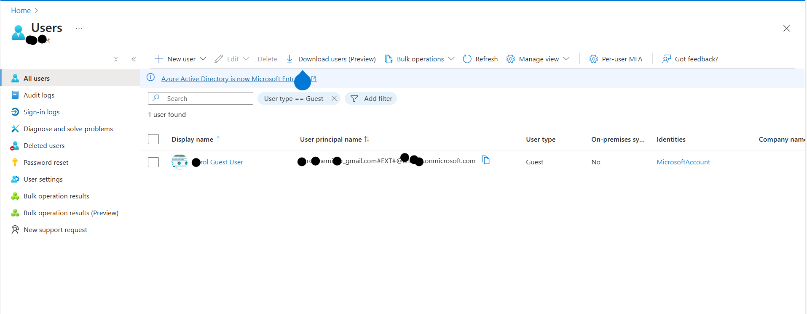This screenshot has width=807, height=314.
Task: Sort by User principal name column
Action: tap(335, 139)
